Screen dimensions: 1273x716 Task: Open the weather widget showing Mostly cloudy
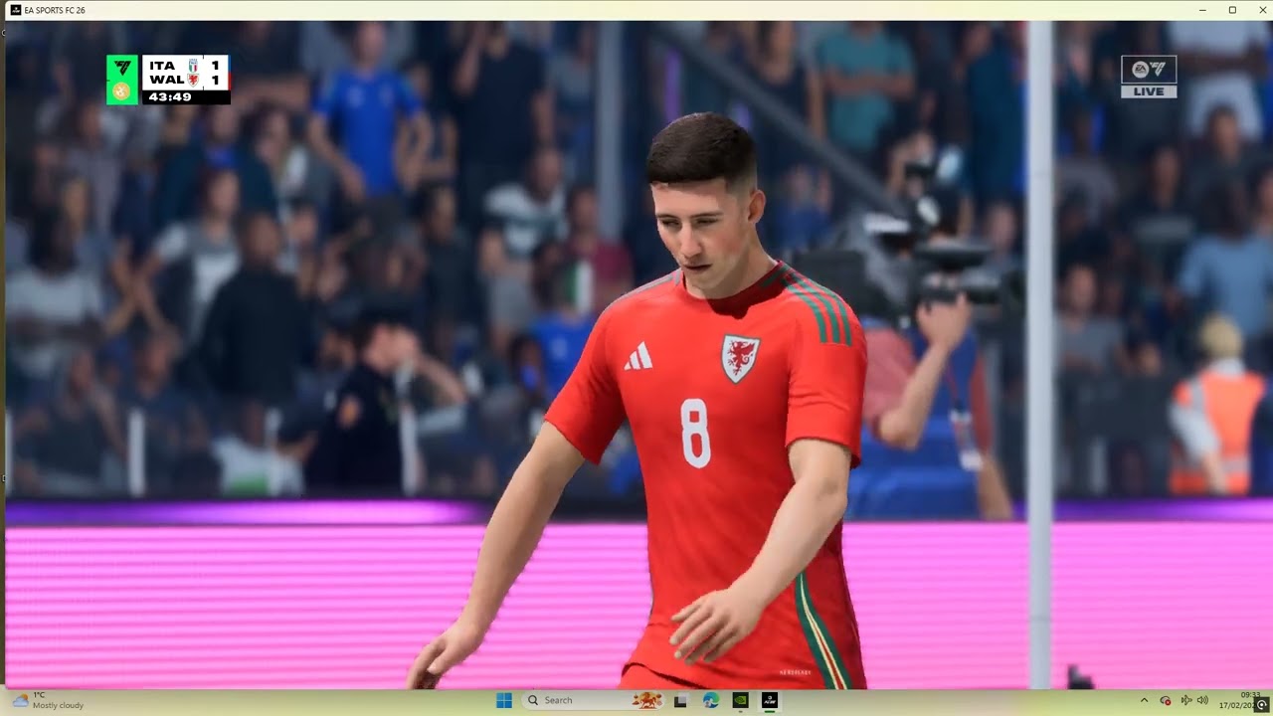point(48,700)
